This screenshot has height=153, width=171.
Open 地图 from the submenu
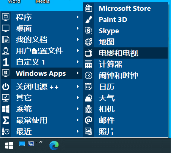click(126, 42)
